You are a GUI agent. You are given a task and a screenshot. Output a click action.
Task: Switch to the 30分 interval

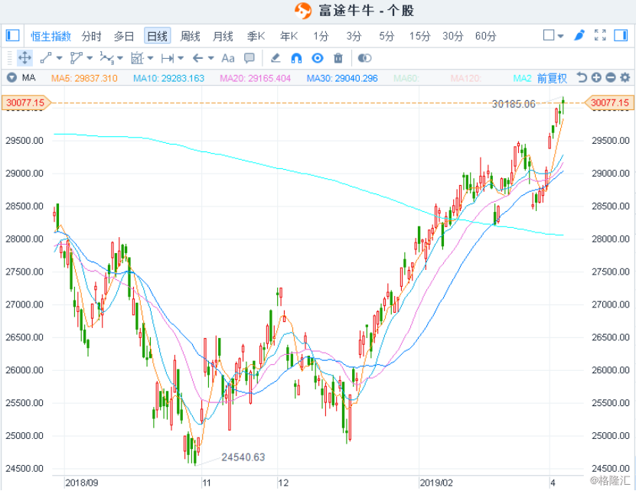click(x=452, y=37)
